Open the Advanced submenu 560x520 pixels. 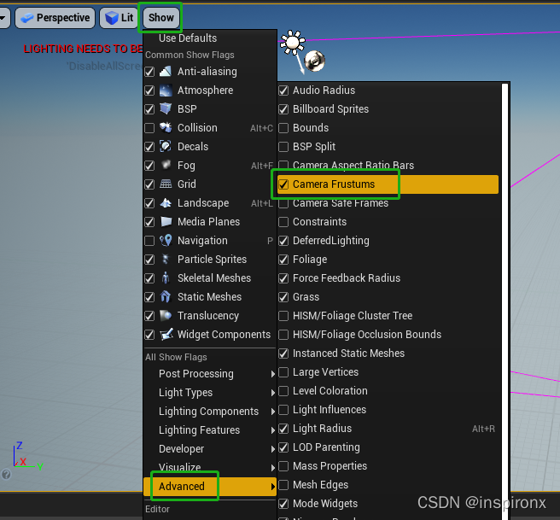tap(210, 487)
